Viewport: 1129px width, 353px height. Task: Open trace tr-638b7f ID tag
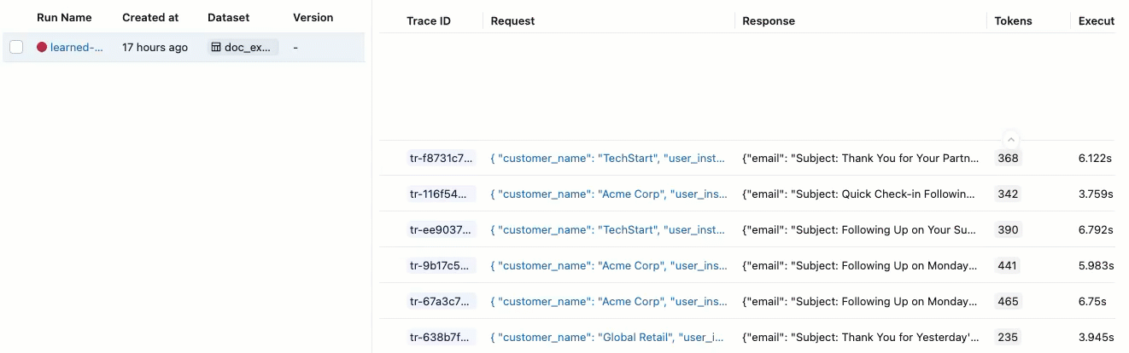point(441,337)
